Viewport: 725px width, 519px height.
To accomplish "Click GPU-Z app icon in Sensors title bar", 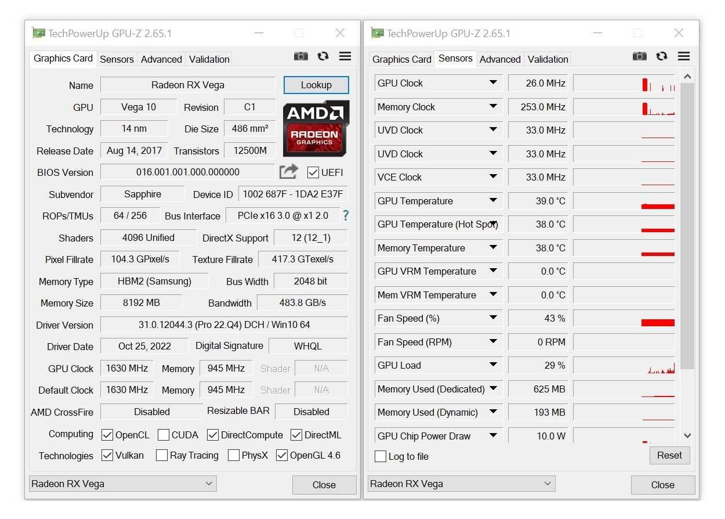I will coord(377,33).
